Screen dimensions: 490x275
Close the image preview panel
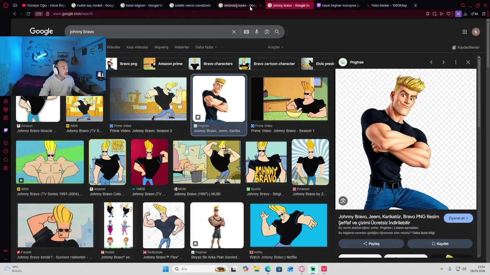tap(468, 62)
